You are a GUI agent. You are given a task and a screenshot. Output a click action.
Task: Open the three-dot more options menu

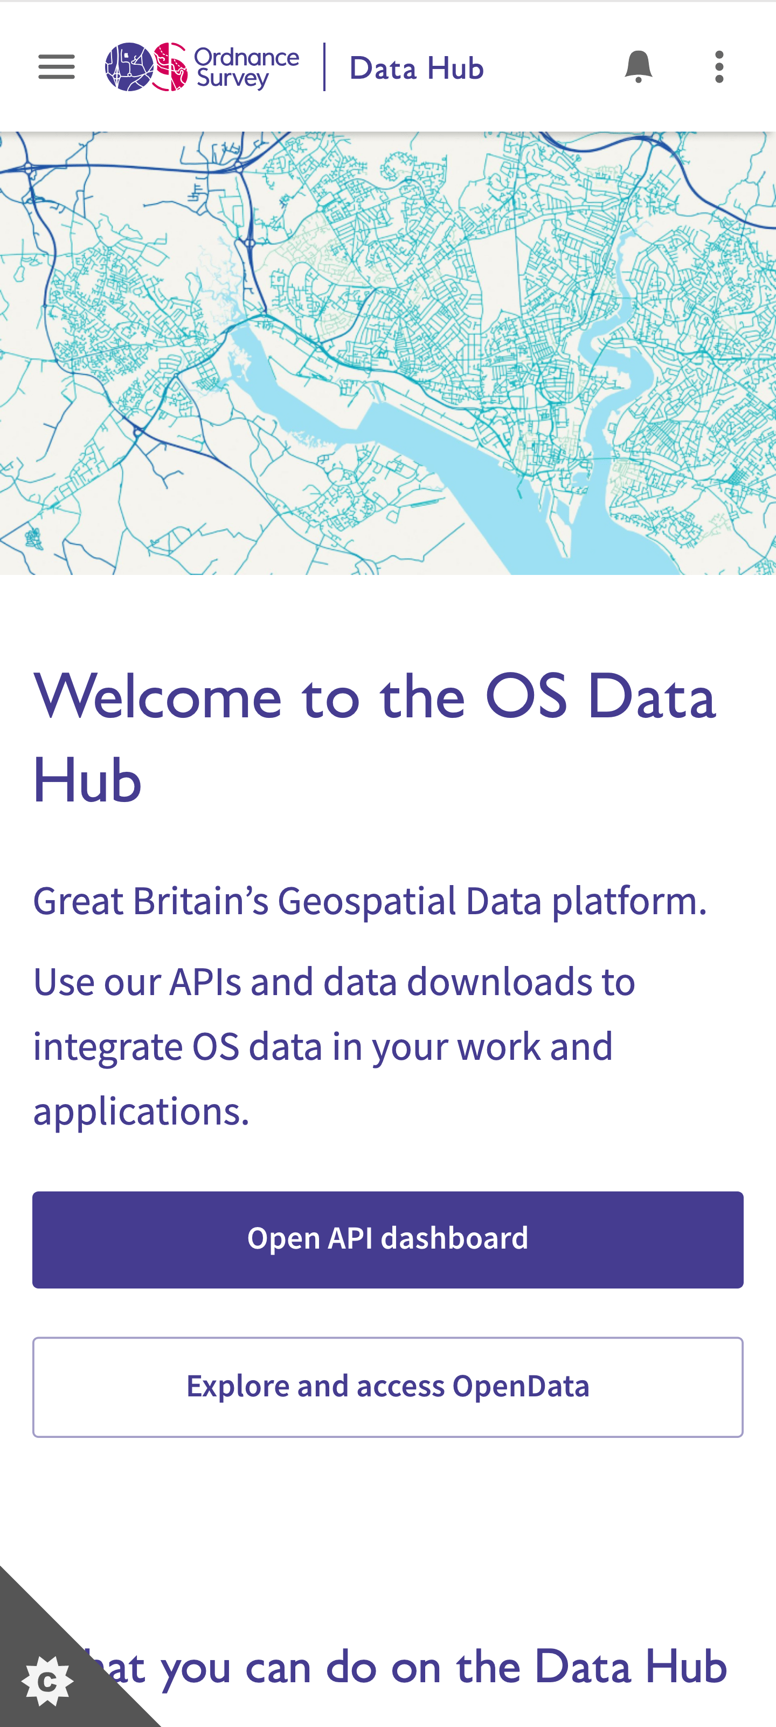(719, 67)
